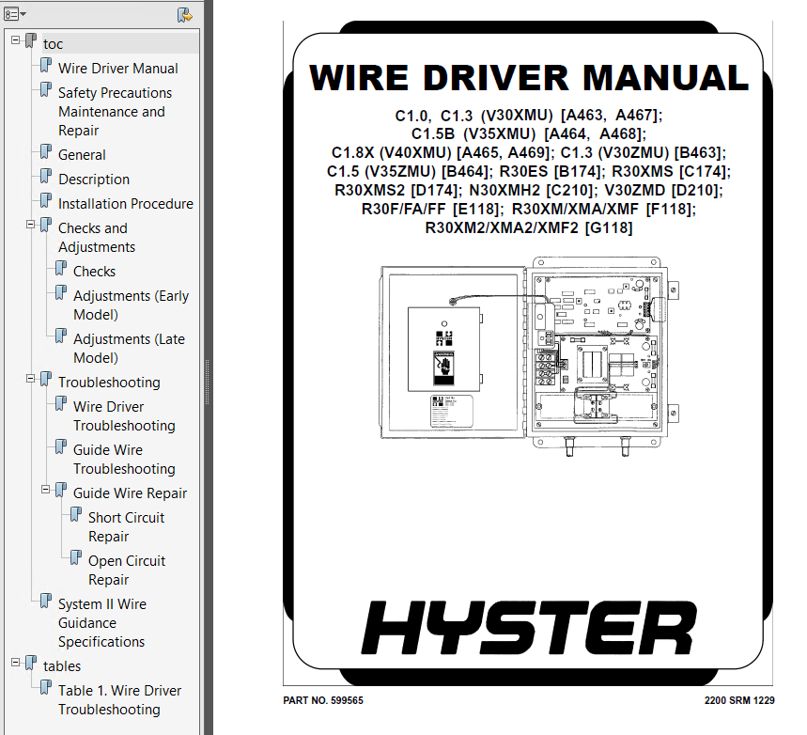The width and height of the screenshot is (807, 735).
Task: Click the R30XM2/XMA2/XMF2 [G118] model line
Action: click(529, 227)
